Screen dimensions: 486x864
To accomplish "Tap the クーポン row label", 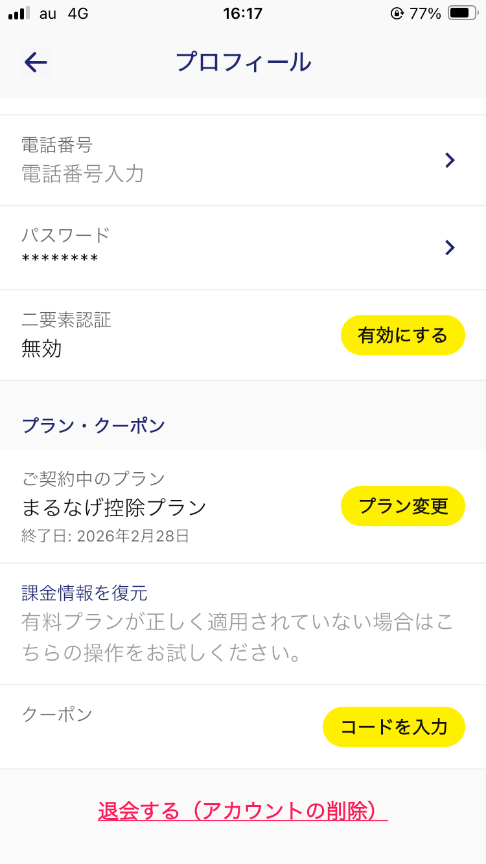I will click(57, 714).
